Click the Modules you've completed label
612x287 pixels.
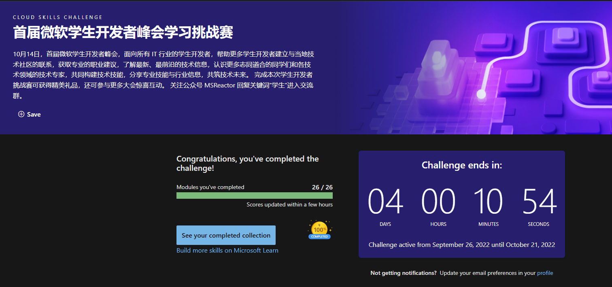pyautogui.click(x=210, y=187)
